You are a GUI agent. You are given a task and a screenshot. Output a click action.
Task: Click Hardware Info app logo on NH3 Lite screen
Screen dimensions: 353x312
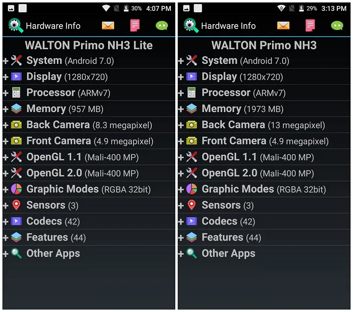pos(16,26)
